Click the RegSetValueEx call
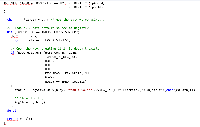200x127 pixels. click(43, 90)
